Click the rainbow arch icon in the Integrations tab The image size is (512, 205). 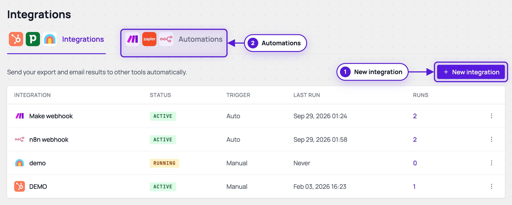pos(50,39)
